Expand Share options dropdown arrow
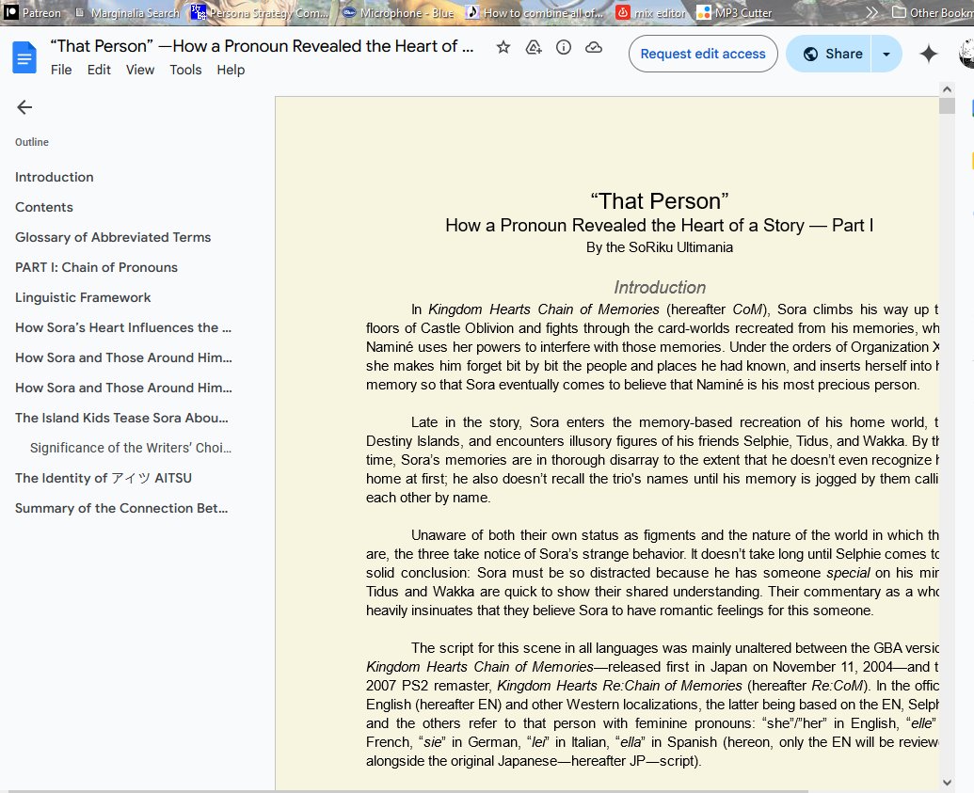Image resolution: width=974 pixels, height=793 pixels. tap(886, 54)
